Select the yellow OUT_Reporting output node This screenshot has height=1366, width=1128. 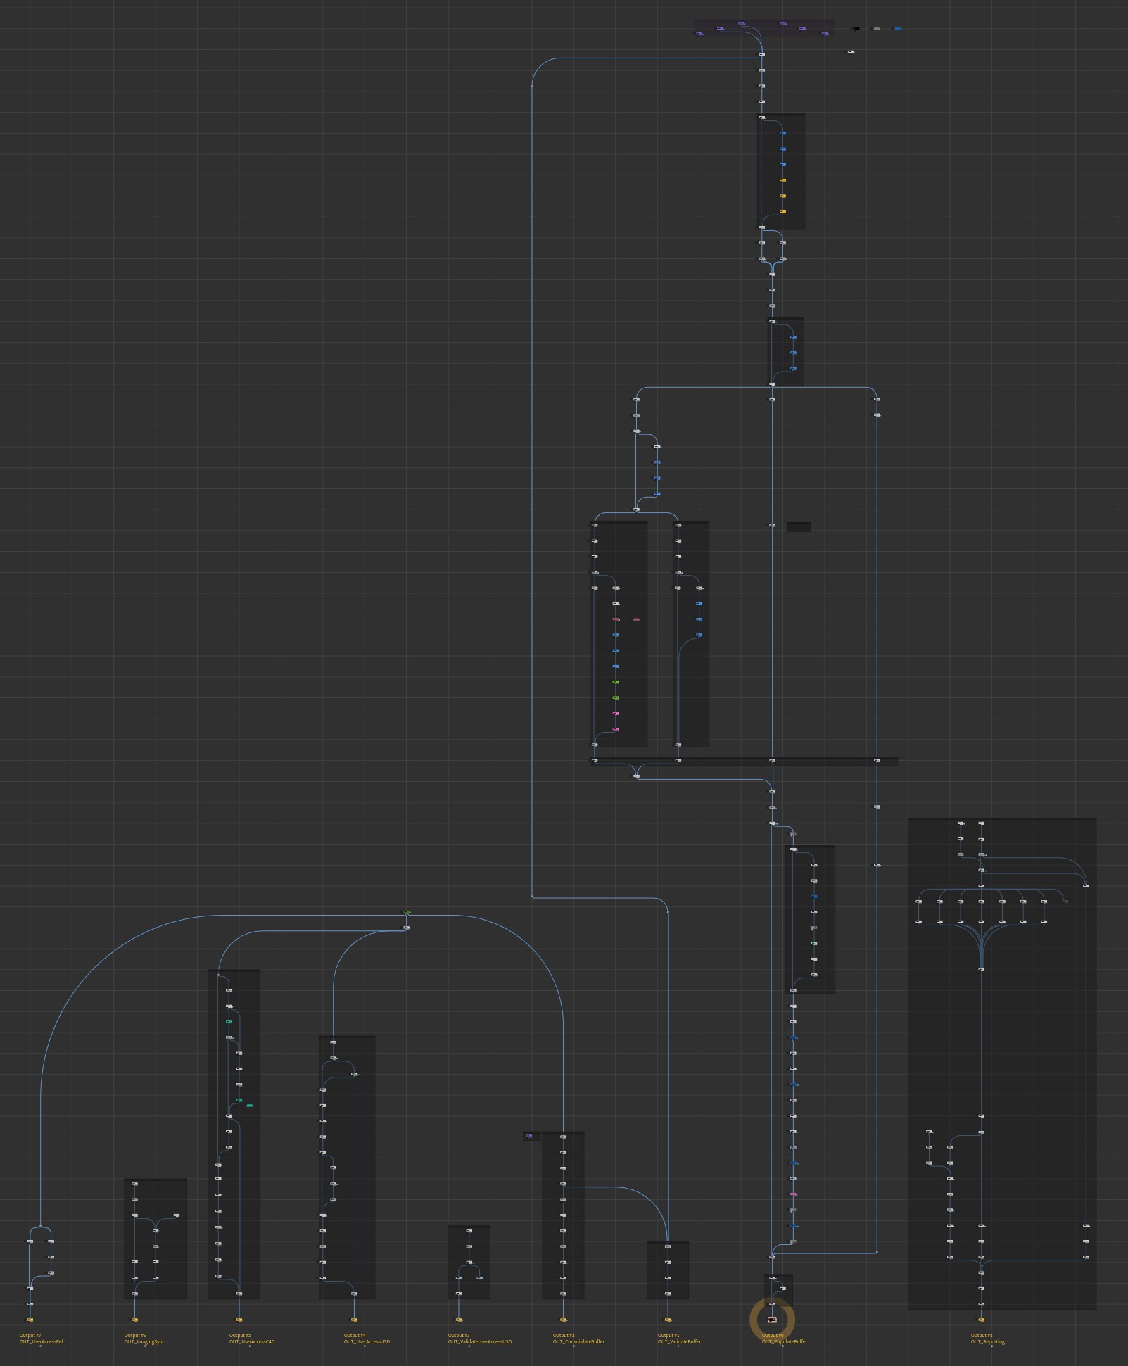click(982, 1320)
